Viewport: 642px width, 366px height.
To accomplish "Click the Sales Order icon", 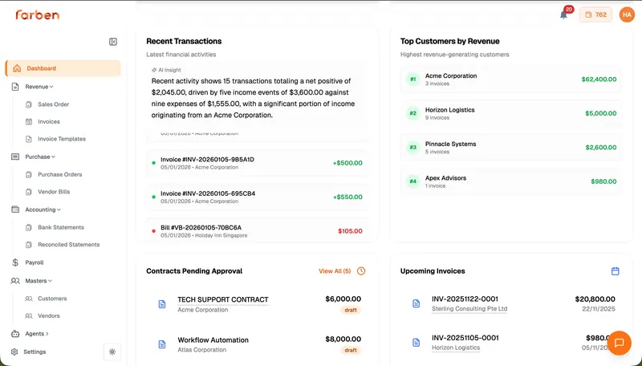I will tap(29, 104).
